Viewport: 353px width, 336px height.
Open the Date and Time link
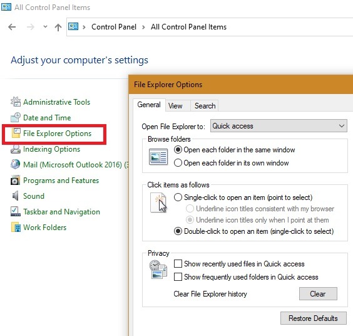pyautogui.click(x=47, y=118)
